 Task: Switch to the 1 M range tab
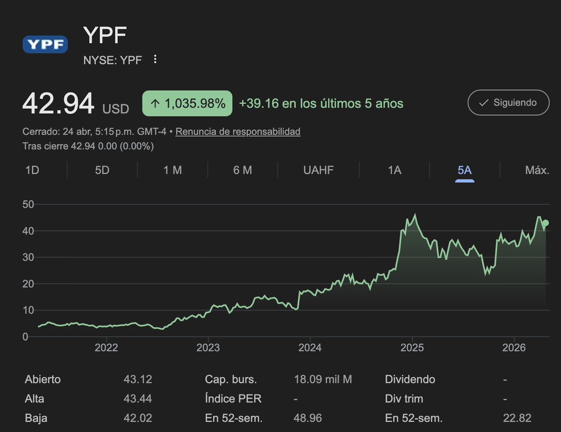(173, 170)
